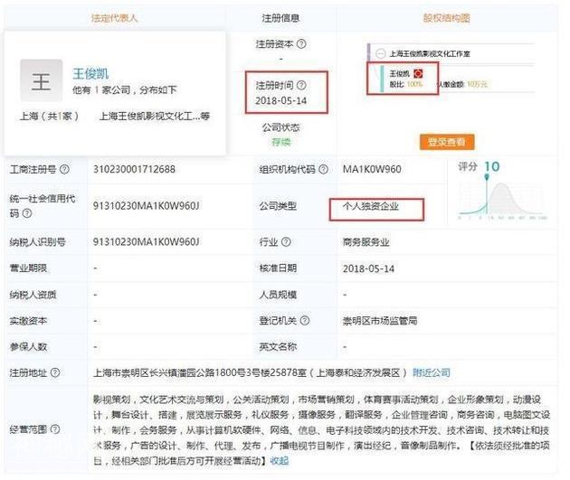Image resolution: width=570 pixels, height=480 pixels.
Task: Click 王俊凯 name in equity structure
Action: 399,74
